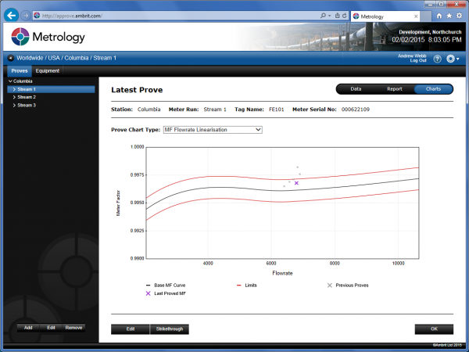The height and width of the screenshot is (352, 469).
Task: Click the search magnifier in address bar
Action: (x=323, y=16)
